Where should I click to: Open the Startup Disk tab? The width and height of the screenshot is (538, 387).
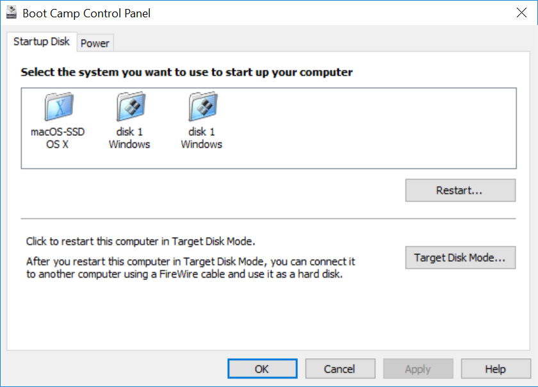point(42,42)
